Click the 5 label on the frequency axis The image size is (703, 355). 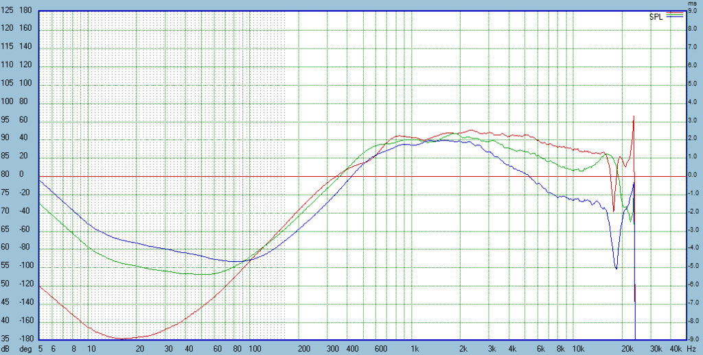41,349
